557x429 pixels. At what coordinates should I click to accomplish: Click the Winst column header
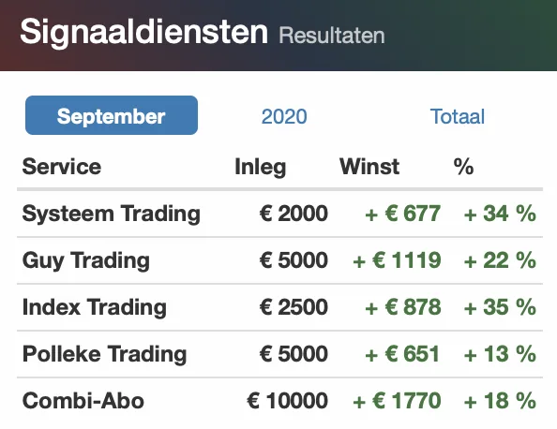(x=369, y=167)
